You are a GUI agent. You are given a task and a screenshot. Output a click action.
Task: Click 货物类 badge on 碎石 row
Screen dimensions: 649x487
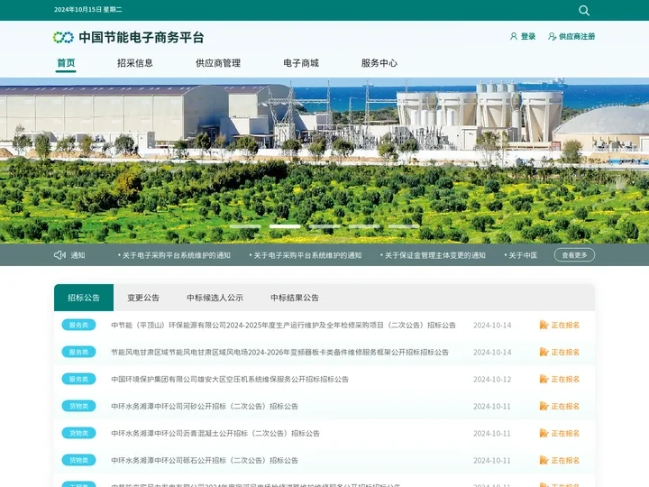pos(78,460)
